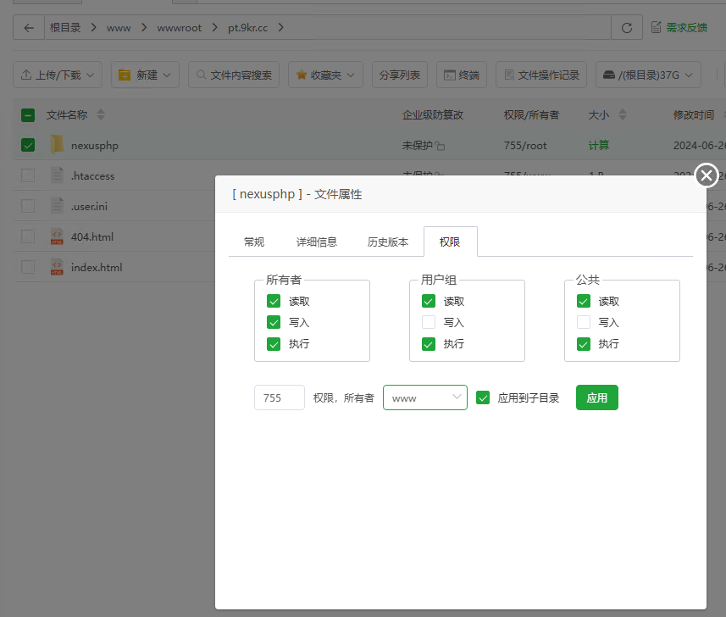This screenshot has width=726, height=617.
Task: Refresh the file list with reload icon
Action: click(627, 28)
